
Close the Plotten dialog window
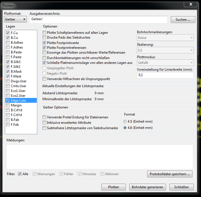(191, 4)
